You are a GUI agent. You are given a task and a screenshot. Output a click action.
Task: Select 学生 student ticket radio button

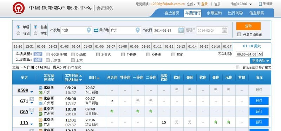(36, 33)
